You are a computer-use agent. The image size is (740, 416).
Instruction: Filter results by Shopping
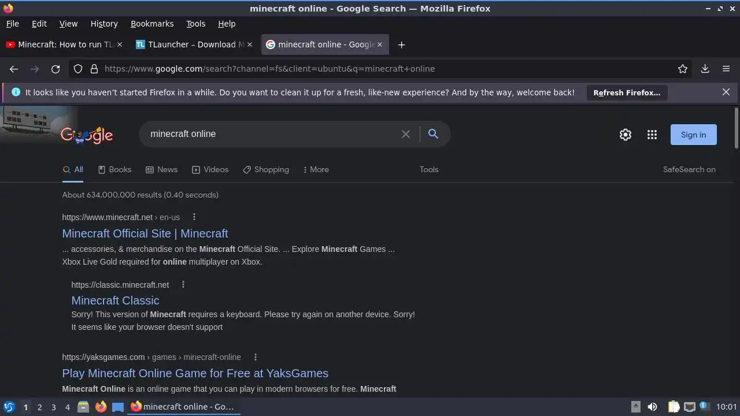pos(265,169)
